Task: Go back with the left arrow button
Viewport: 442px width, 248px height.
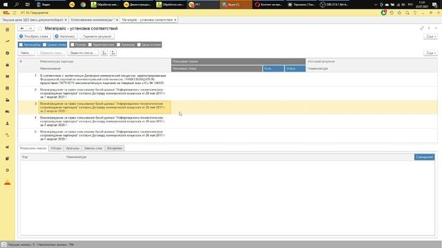Action: coord(22,28)
